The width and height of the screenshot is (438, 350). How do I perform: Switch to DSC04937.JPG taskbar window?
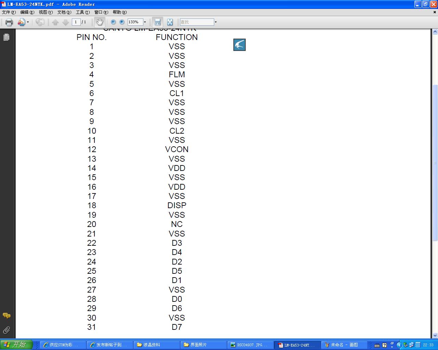pos(250,345)
